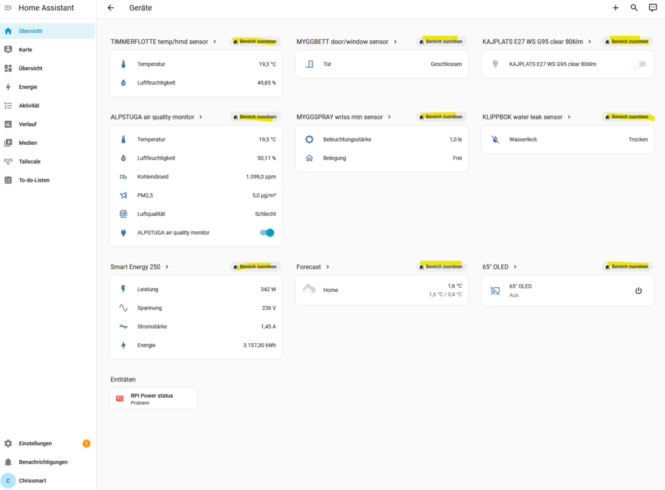Expand TIMMERFLOTTE temp/hmd sensor device header
Screen dimensions: 665x490
164,42
